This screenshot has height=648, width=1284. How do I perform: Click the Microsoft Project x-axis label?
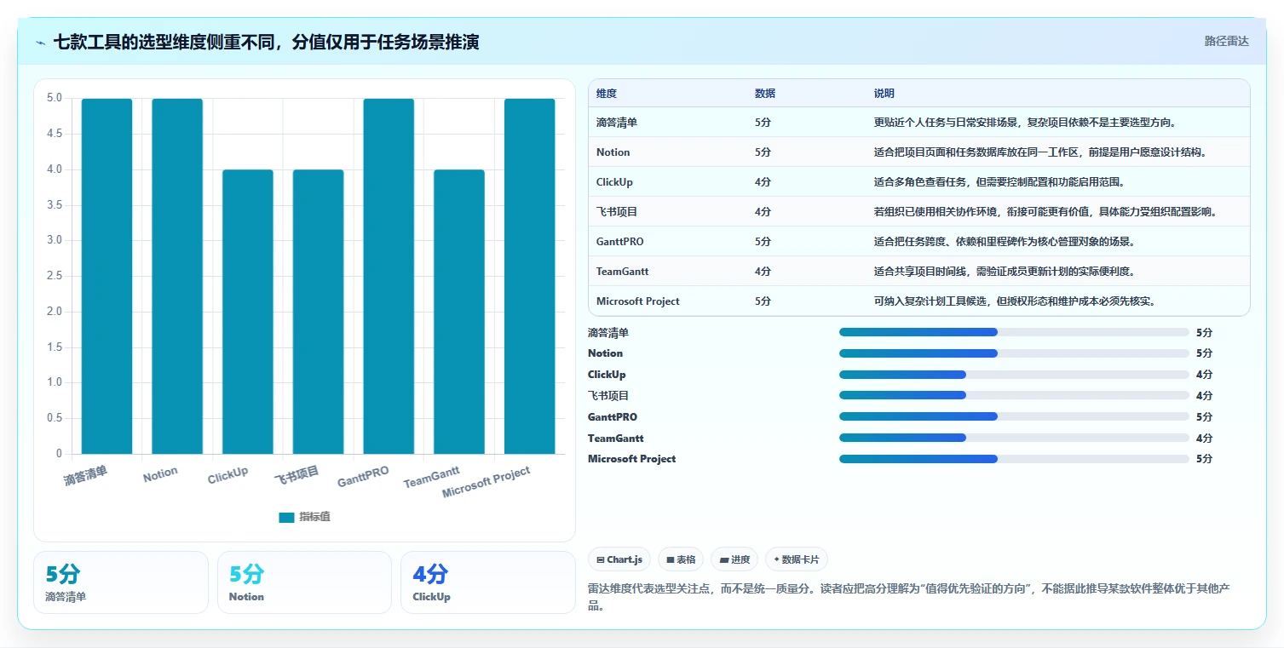coord(487,483)
